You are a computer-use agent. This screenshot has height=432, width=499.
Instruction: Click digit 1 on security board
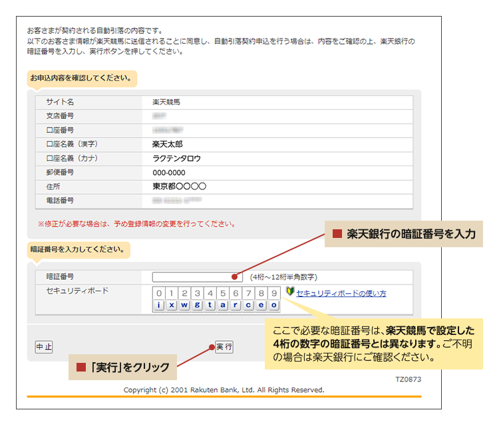pyautogui.click(x=172, y=293)
